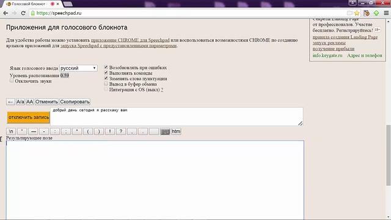Image resolution: width=391 pixels, height=220 pixels.
Task: Click the Скопировать button
Action: point(75,102)
